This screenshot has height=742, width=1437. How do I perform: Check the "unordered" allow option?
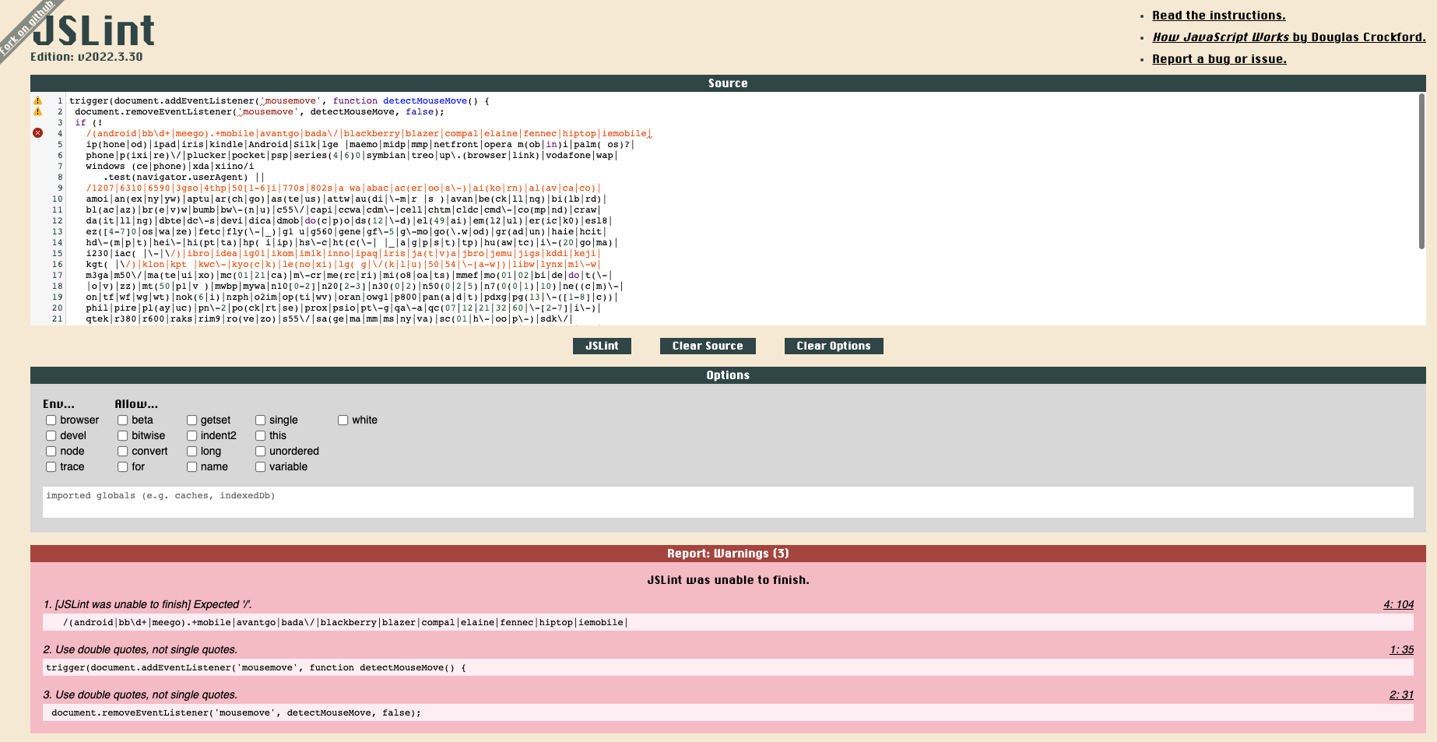click(260, 451)
